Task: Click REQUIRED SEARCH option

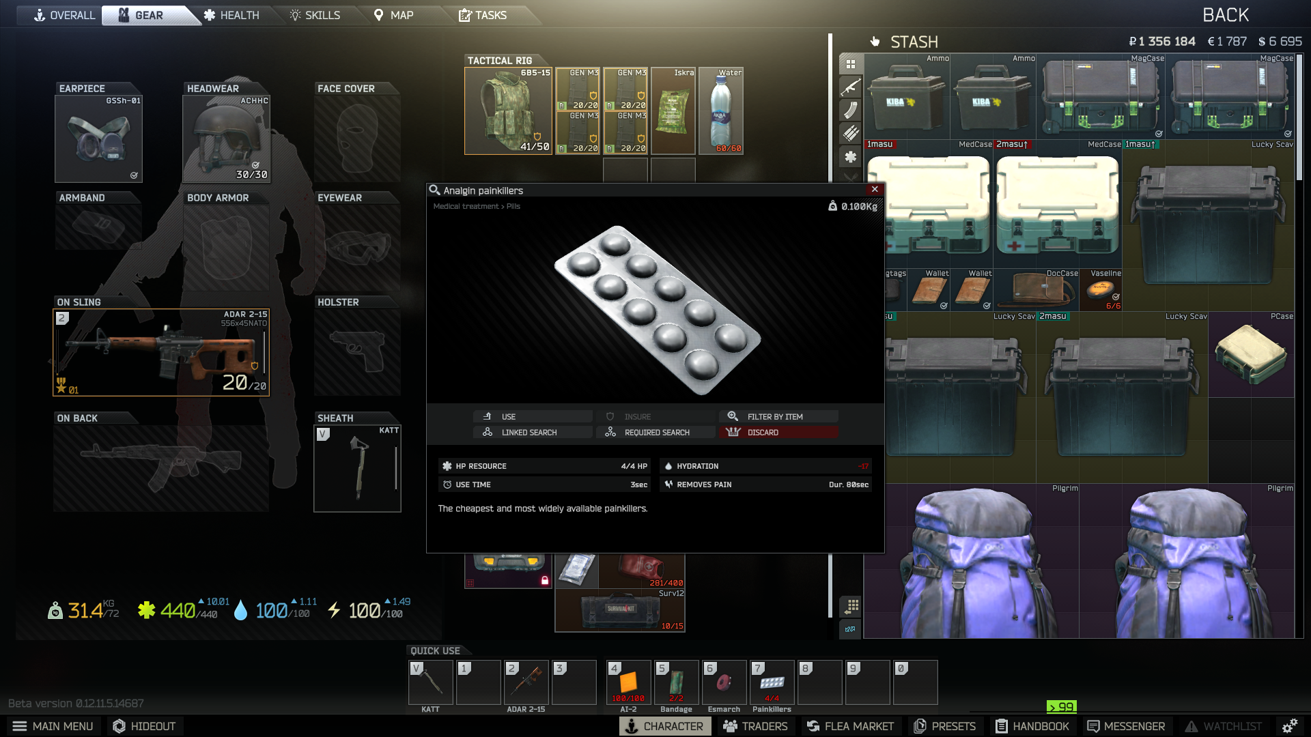Action: tap(655, 432)
